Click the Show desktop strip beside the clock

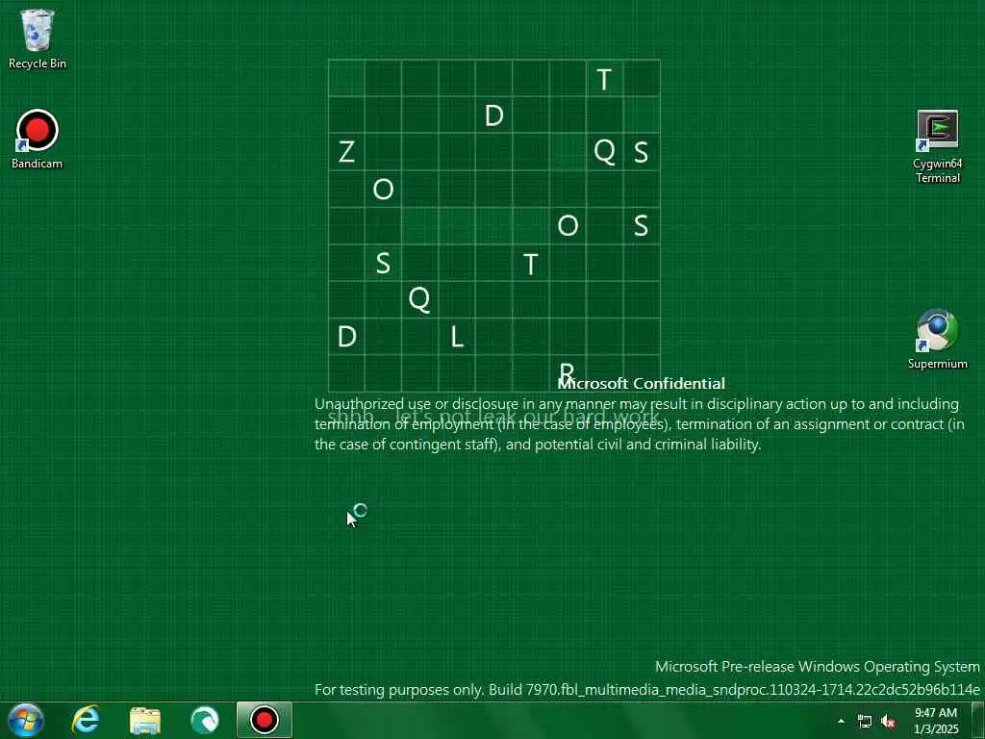[978, 720]
